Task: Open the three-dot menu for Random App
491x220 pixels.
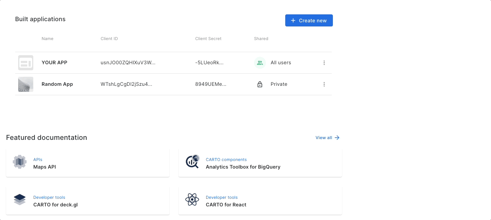Action: (x=324, y=84)
